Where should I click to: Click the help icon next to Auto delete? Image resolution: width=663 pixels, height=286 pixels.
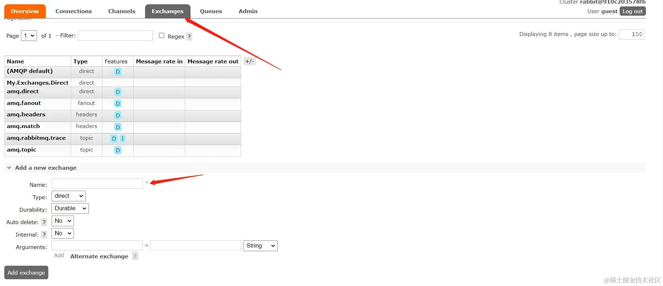[x=44, y=222]
